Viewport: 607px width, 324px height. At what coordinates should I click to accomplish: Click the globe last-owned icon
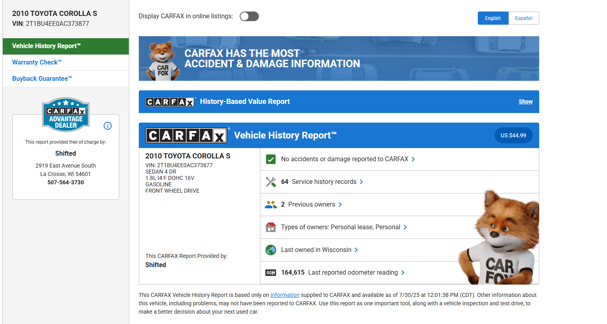[x=271, y=250]
